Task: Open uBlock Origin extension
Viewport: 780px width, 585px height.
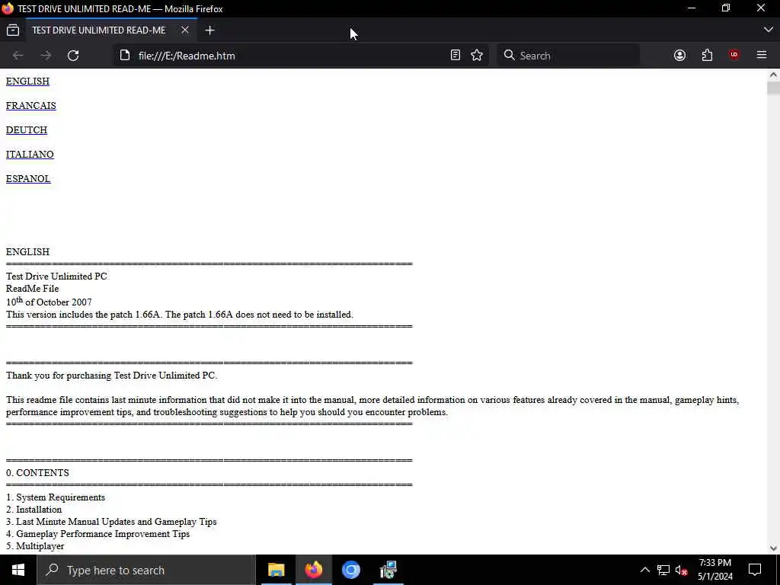Action: [x=734, y=55]
